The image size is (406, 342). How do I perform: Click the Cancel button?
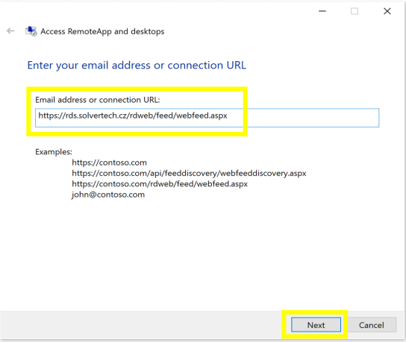click(x=372, y=325)
